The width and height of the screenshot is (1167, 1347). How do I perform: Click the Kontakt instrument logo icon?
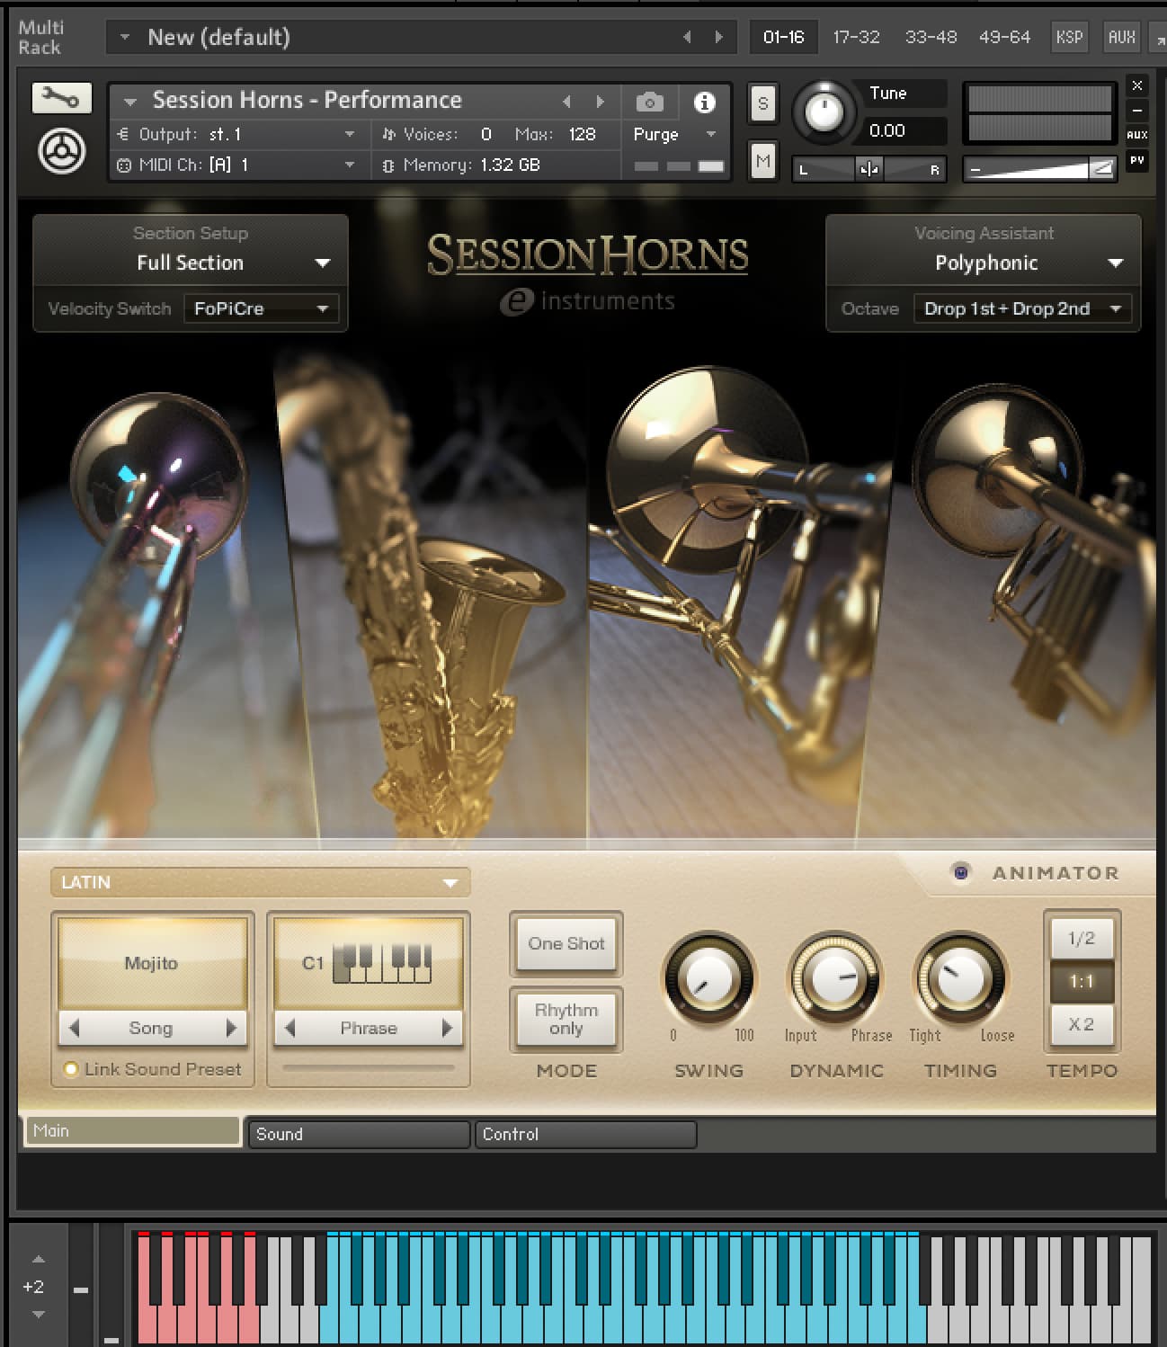[x=62, y=151]
